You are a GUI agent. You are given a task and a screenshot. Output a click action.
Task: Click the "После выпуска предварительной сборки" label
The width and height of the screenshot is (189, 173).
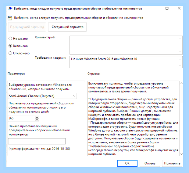tap(41, 107)
